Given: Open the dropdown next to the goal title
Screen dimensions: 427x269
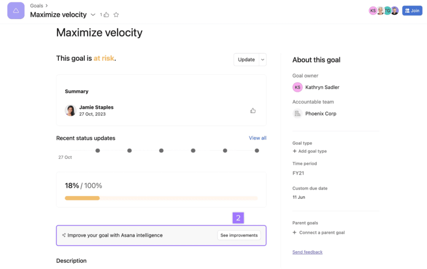Looking at the screenshot, I should pos(93,15).
